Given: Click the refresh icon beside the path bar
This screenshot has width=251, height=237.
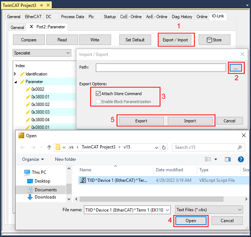Looking at the screenshot, I should click(165, 147).
